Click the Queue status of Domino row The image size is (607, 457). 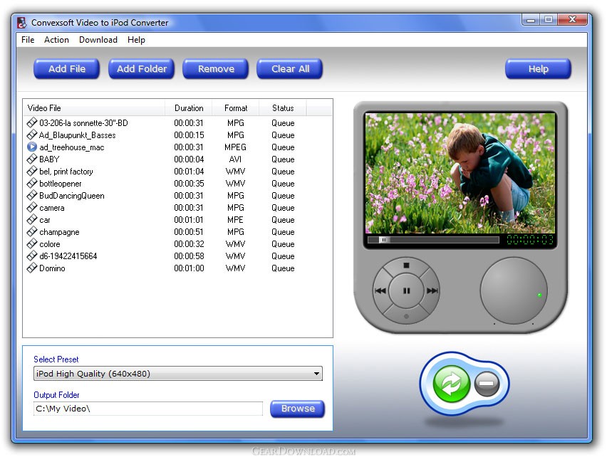pyautogui.click(x=283, y=268)
